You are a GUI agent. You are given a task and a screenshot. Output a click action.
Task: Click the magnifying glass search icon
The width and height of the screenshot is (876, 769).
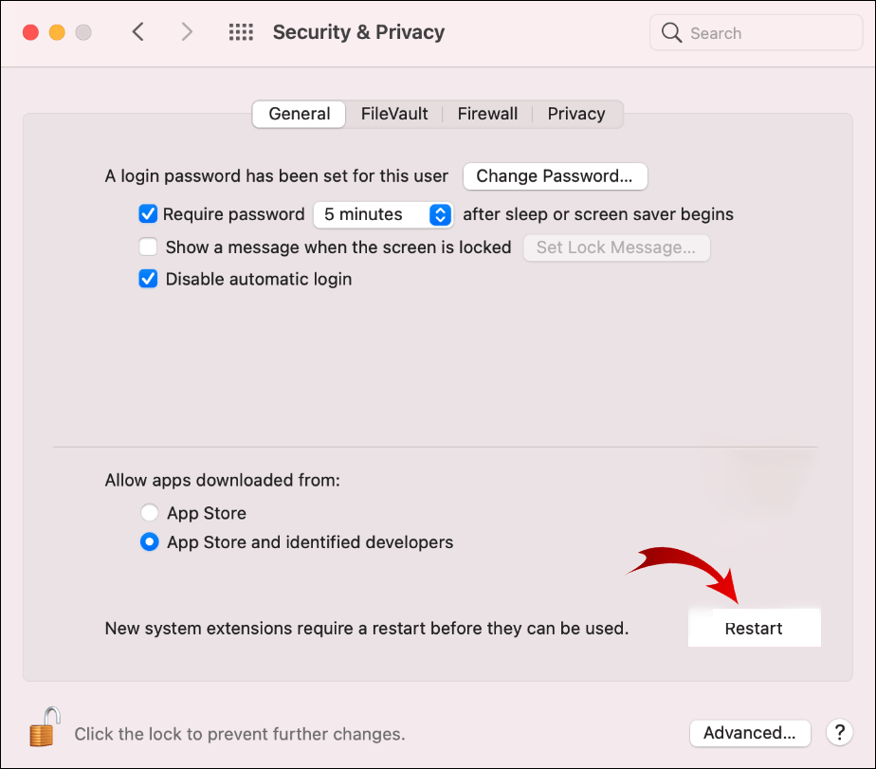coord(672,33)
